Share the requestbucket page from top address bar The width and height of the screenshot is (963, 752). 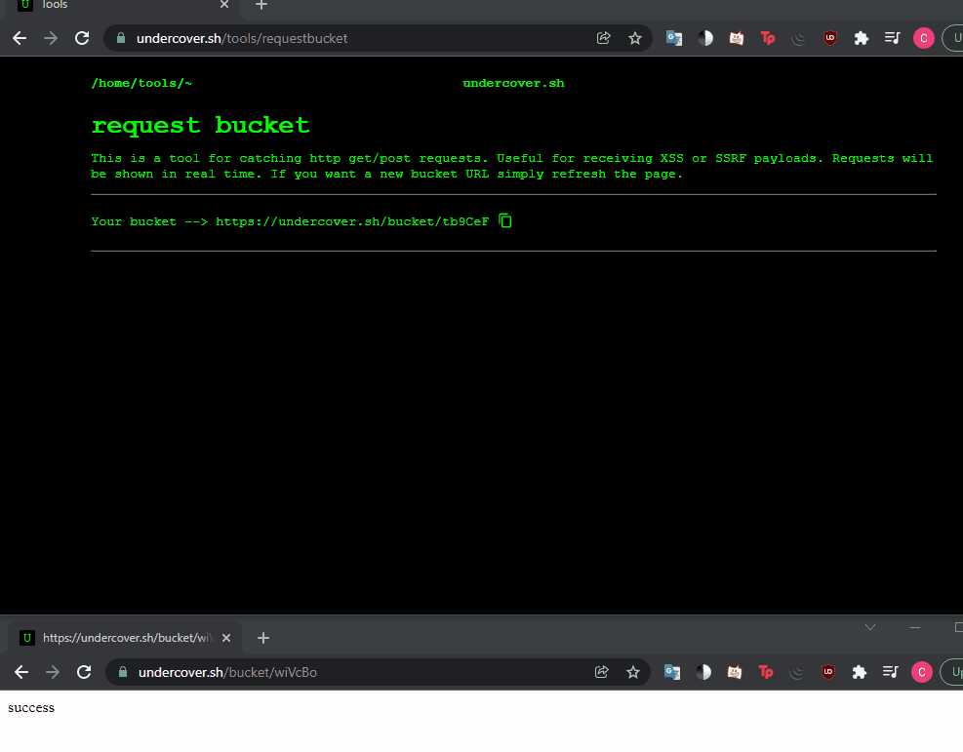tap(603, 38)
